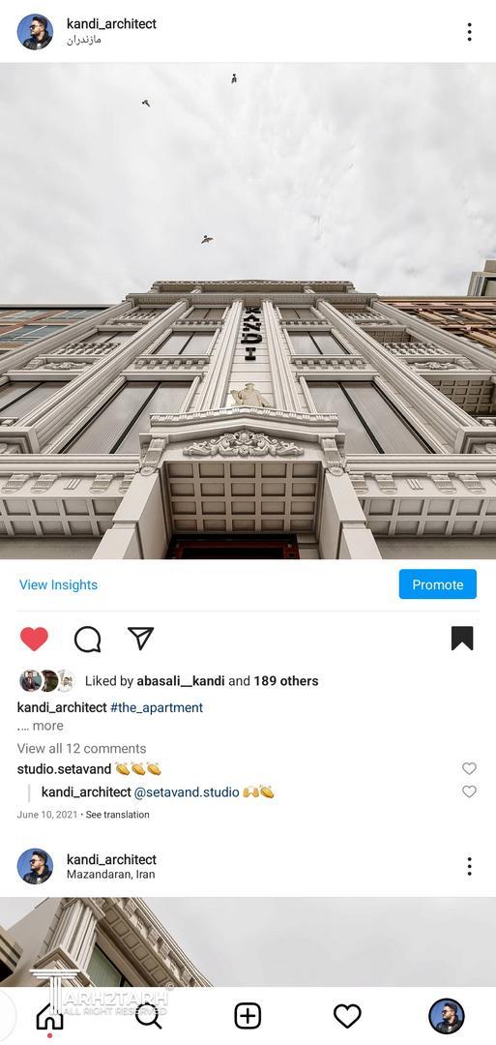
Task: Open activity heart icon in bottom bar
Action: click(347, 1016)
